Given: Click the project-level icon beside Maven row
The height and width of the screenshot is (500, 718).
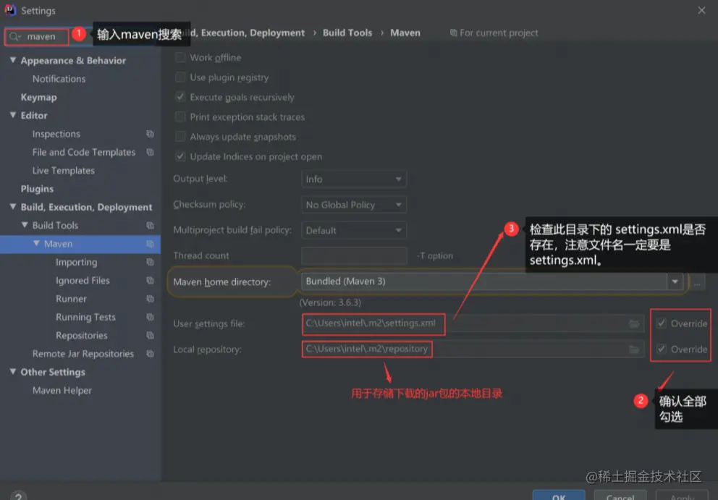Looking at the screenshot, I should pos(150,244).
